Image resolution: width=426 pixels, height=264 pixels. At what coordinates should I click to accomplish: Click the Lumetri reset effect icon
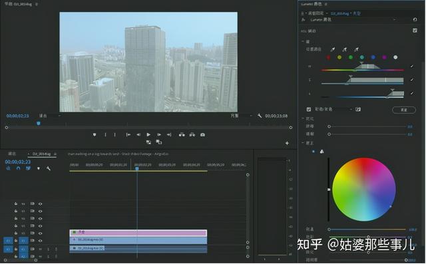415,19
